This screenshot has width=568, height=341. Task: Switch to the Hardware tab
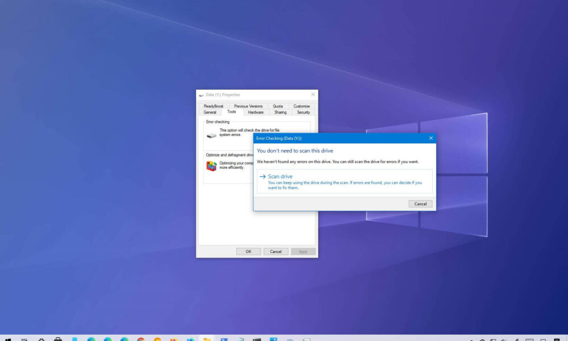[256, 112]
